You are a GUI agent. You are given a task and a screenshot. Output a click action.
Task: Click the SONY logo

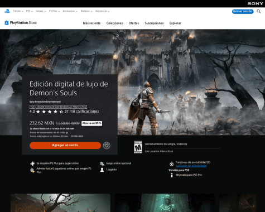pyautogui.click(x=255, y=3)
